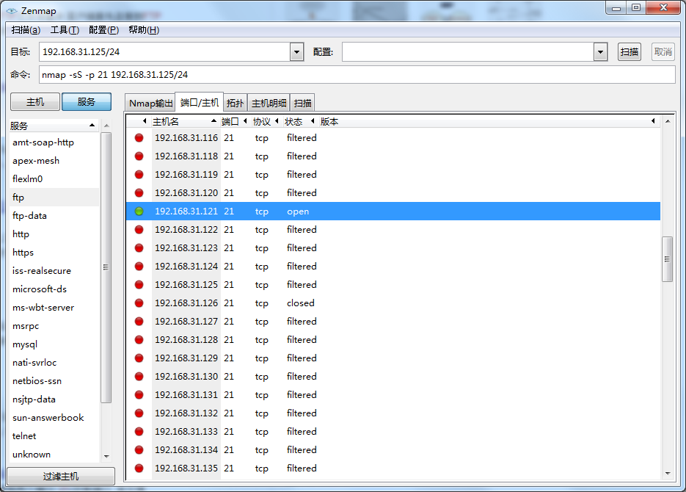Select the http service in list
The width and height of the screenshot is (686, 492).
(x=54, y=234)
